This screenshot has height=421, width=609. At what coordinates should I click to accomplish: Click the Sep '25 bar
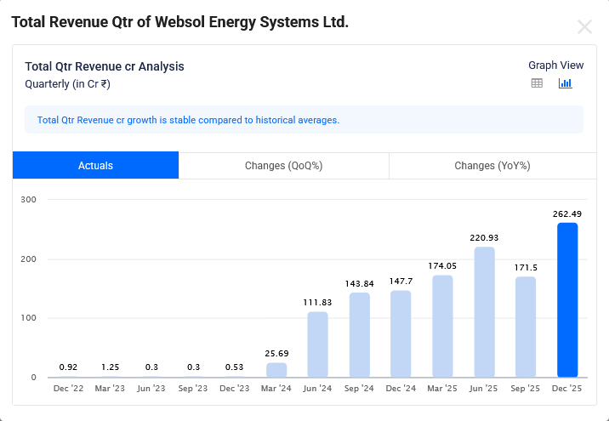point(526,327)
